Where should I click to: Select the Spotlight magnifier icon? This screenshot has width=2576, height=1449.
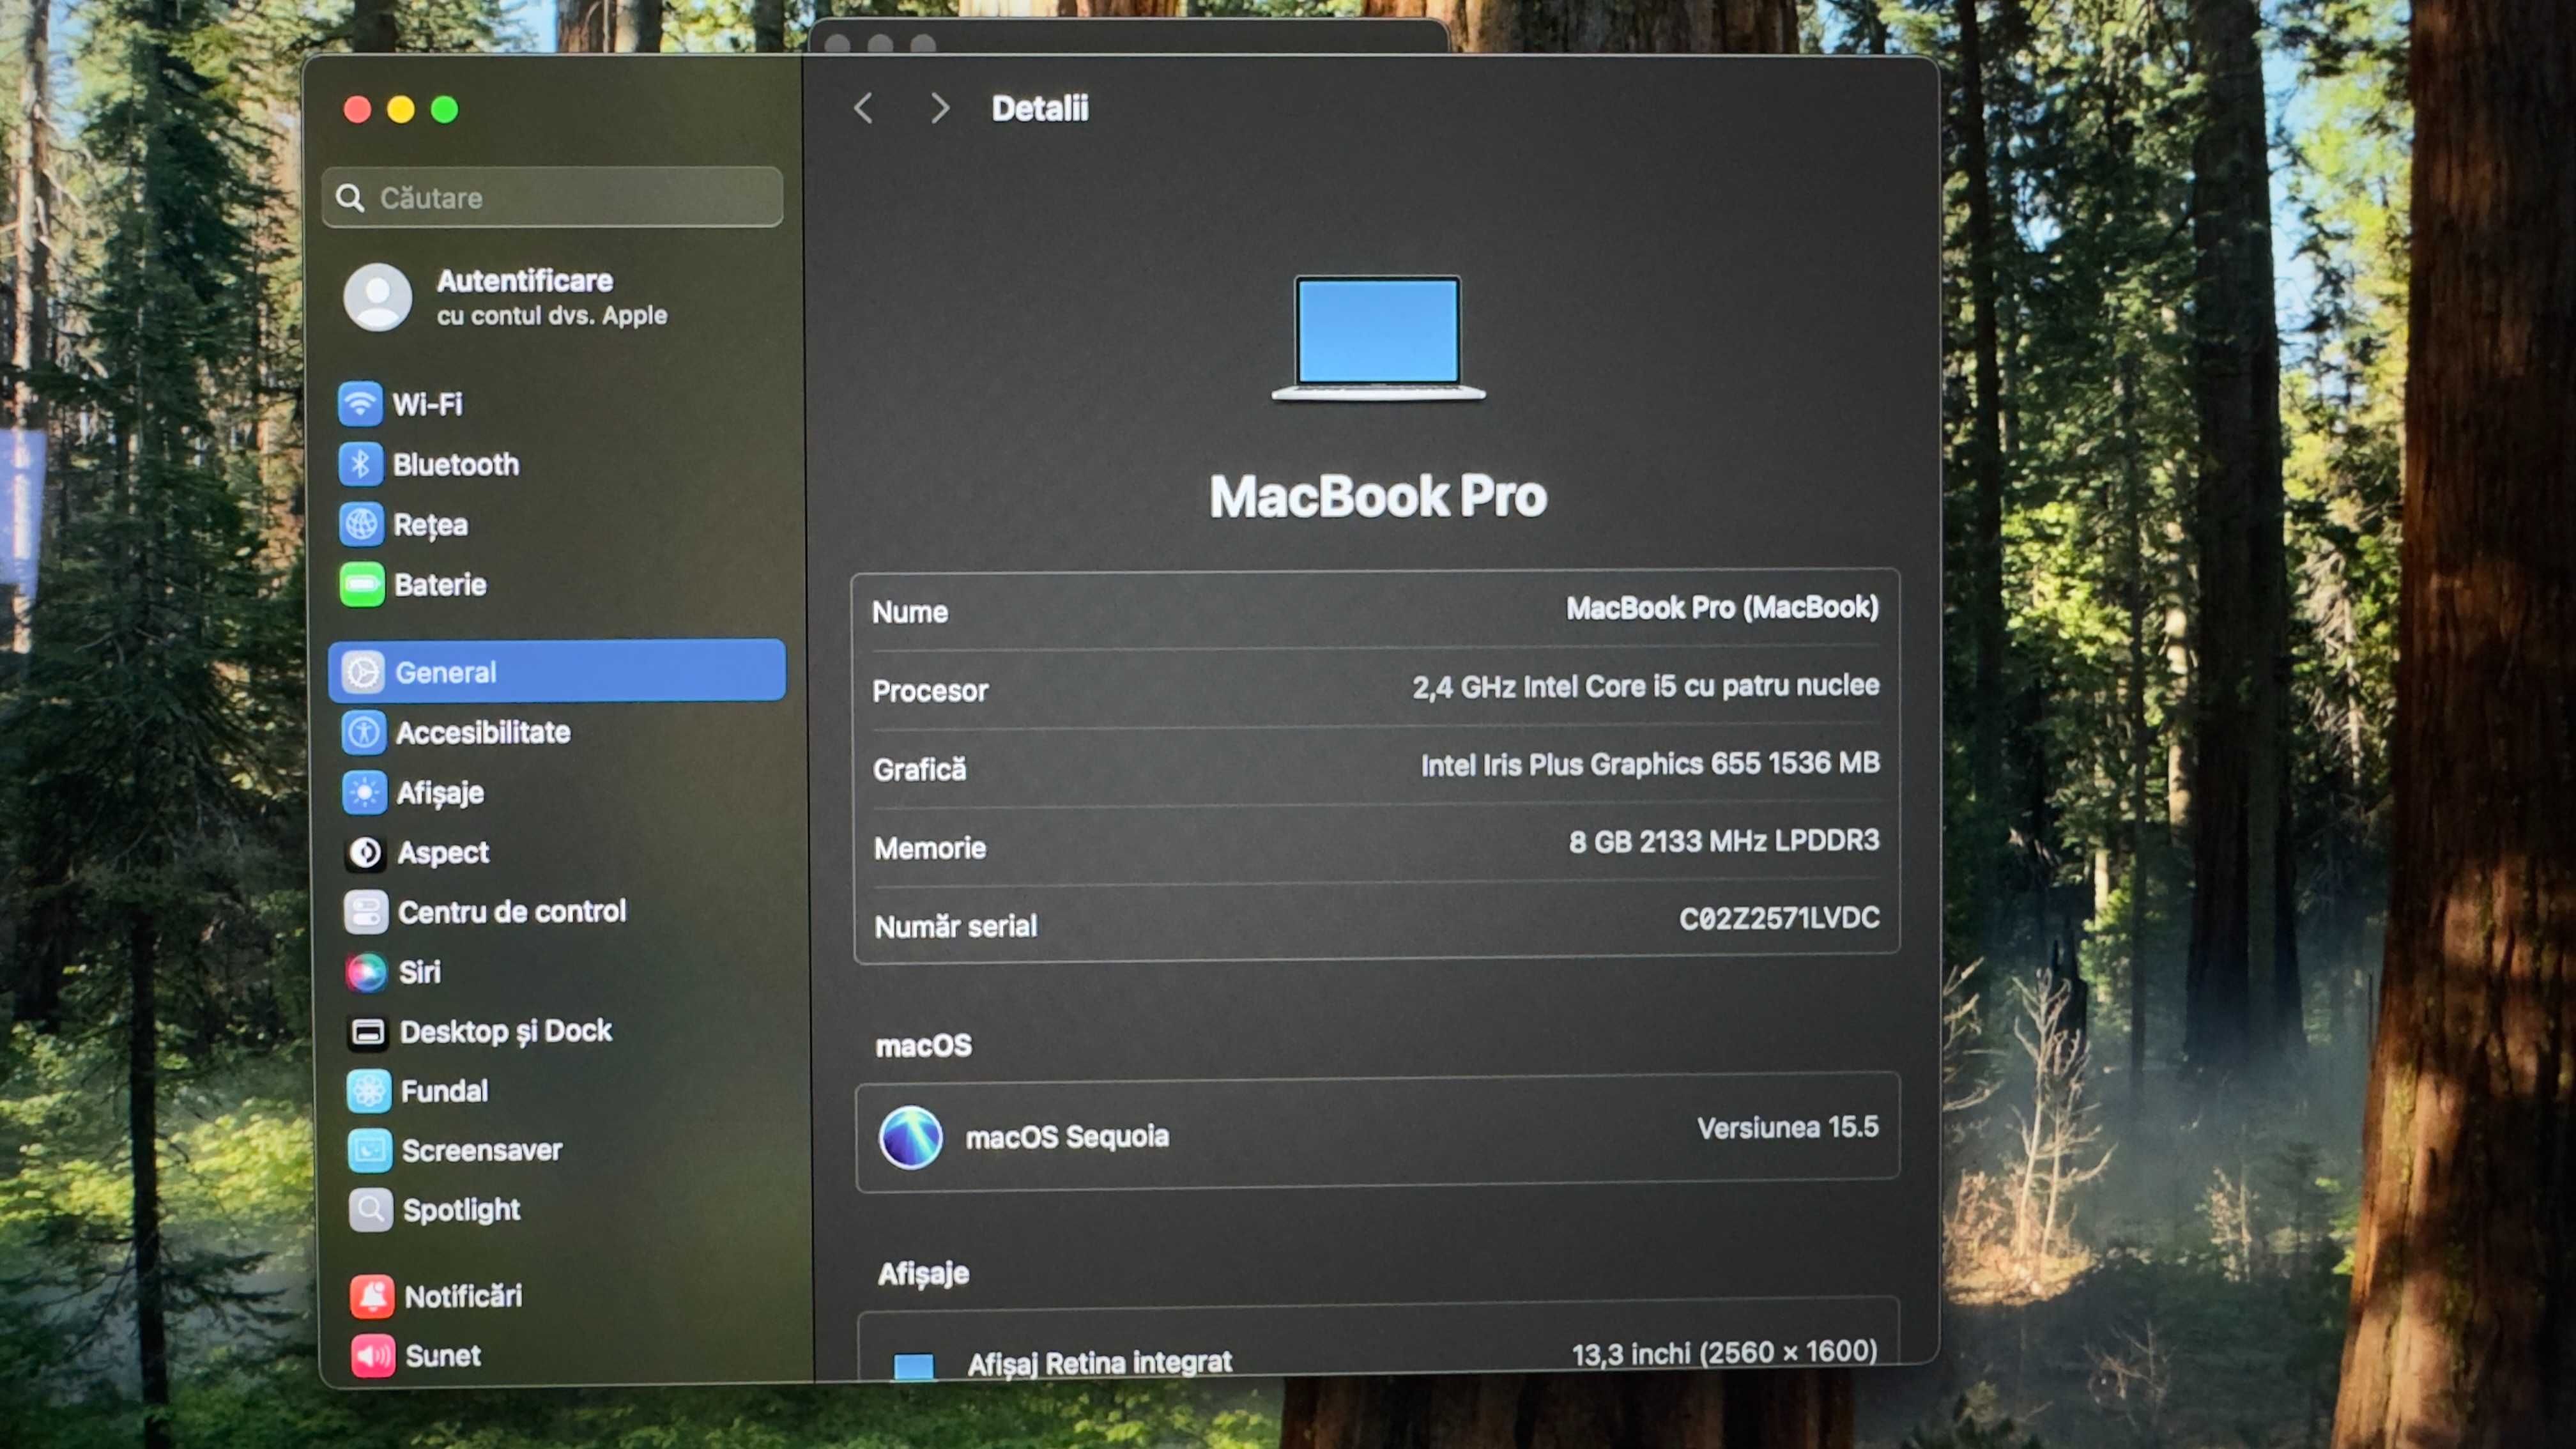[x=371, y=1210]
